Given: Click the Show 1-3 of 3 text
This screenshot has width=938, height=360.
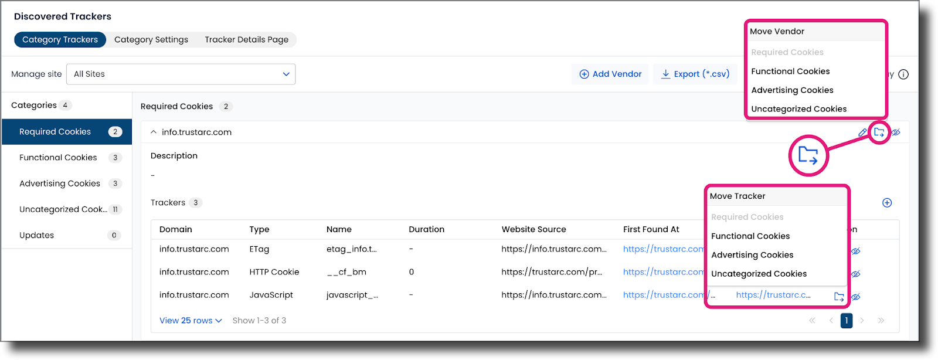Looking at the screenshot, I should click(x=259, y=320).
